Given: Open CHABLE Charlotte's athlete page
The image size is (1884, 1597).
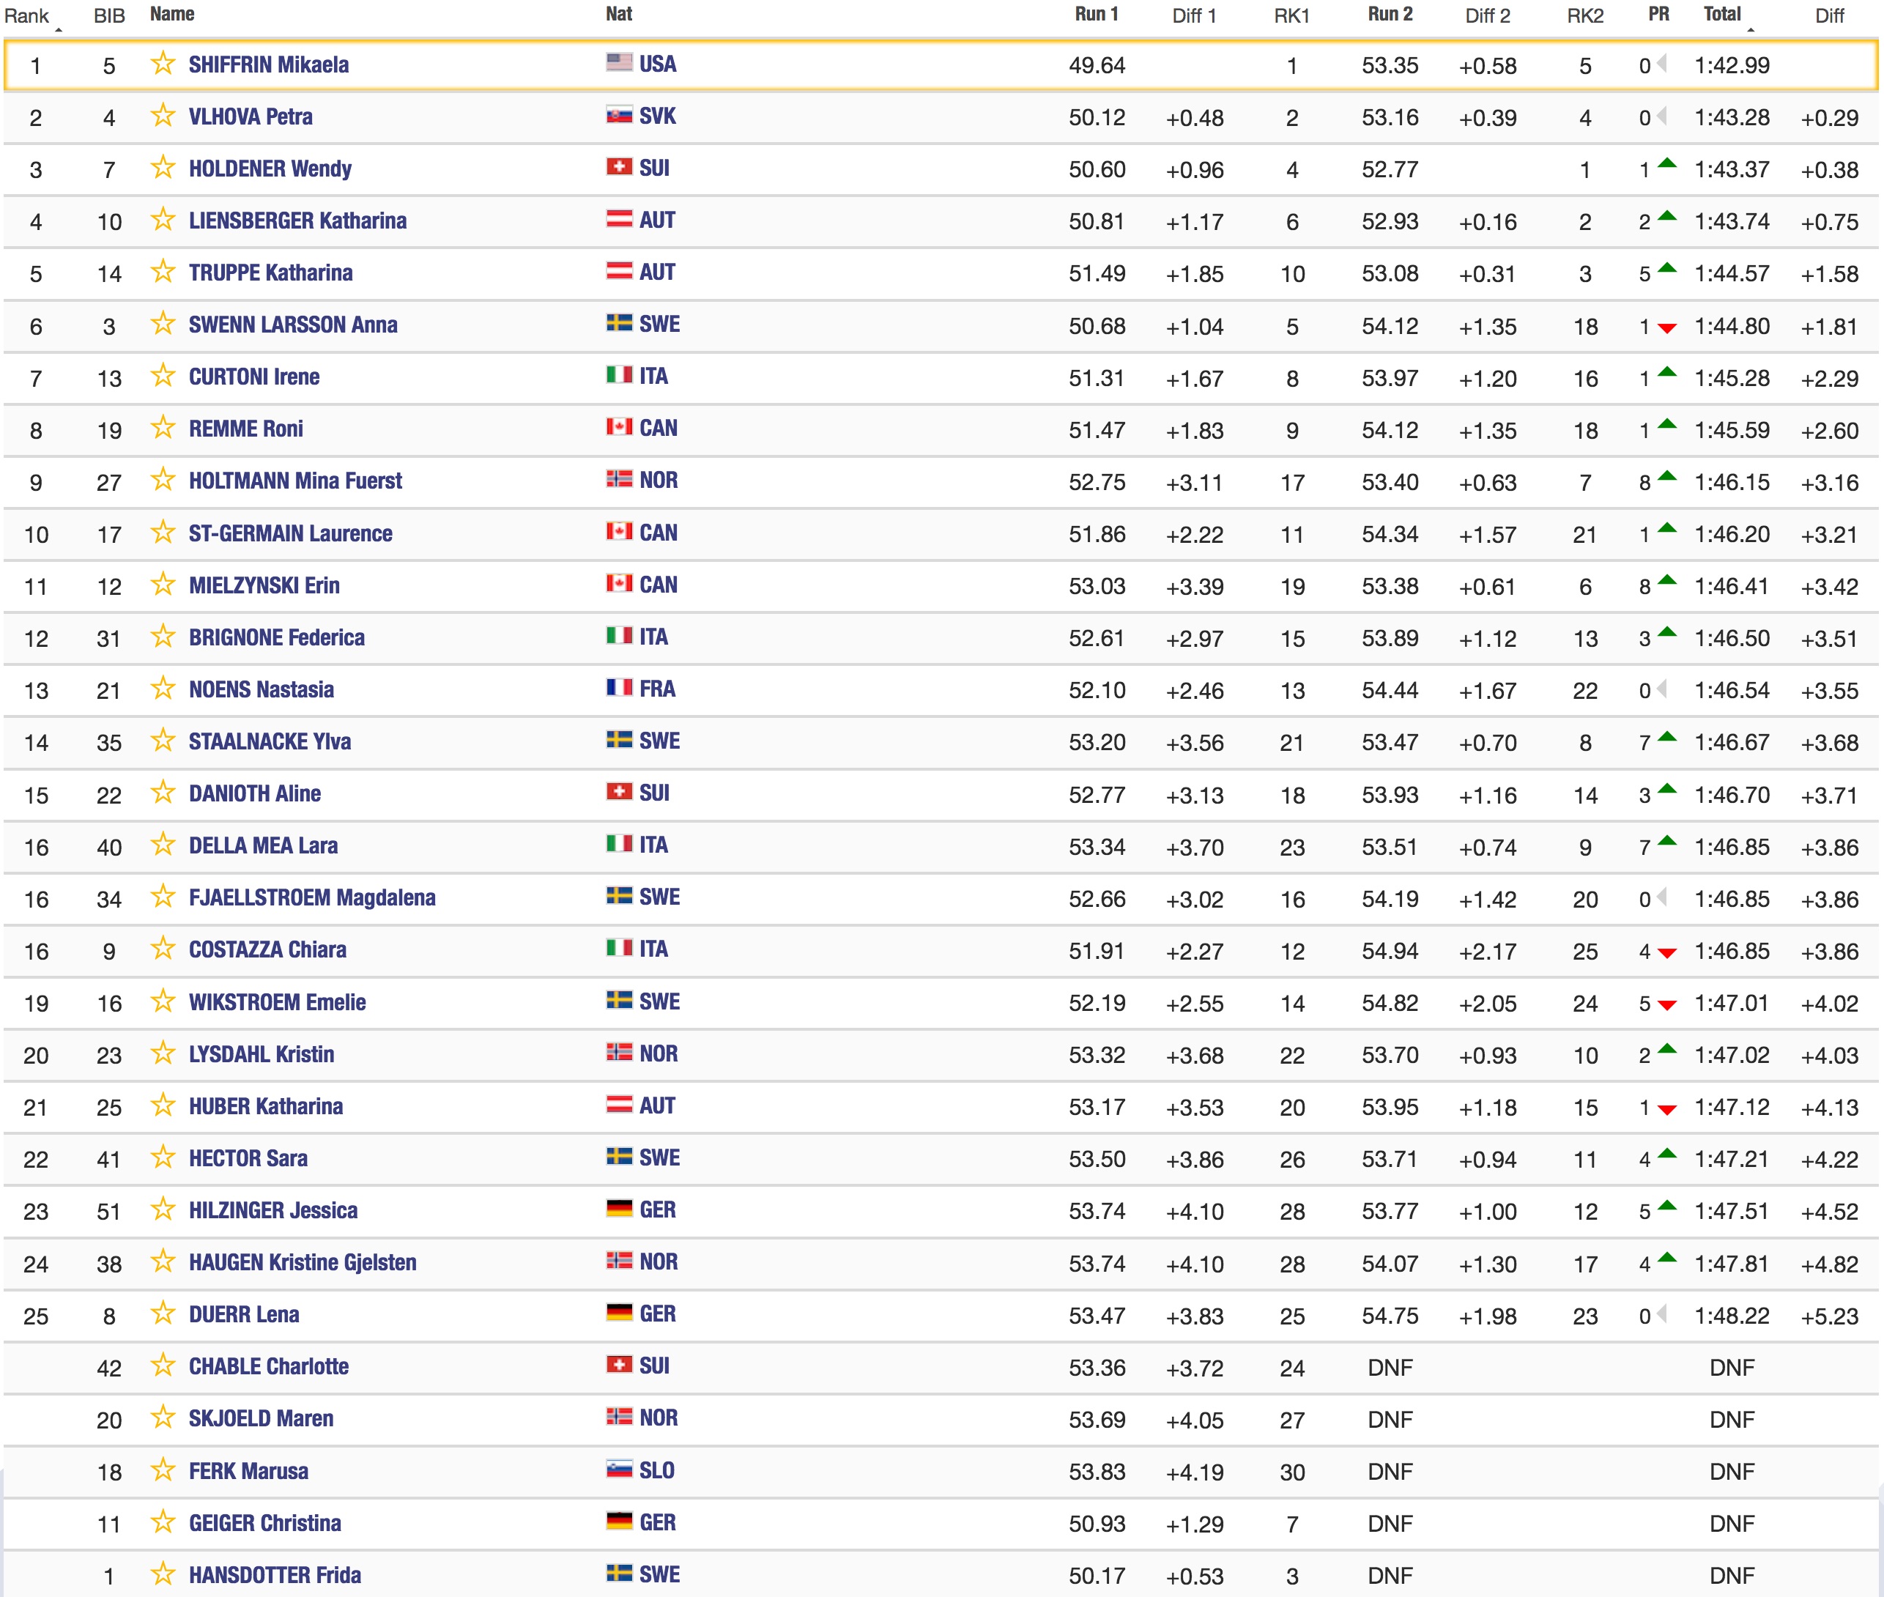Looking at the screenshot, I should click(269, 1367).
